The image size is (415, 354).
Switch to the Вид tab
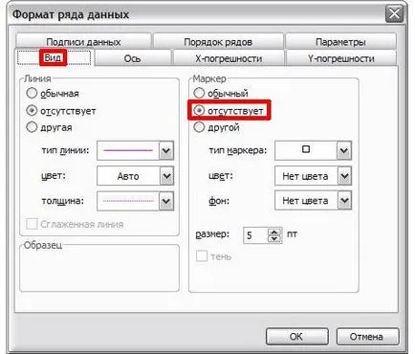pos(54,57)
